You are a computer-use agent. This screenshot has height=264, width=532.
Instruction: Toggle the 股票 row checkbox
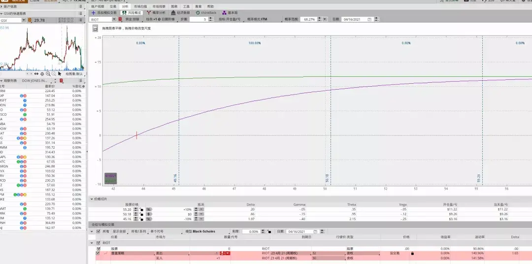[99, 249]
